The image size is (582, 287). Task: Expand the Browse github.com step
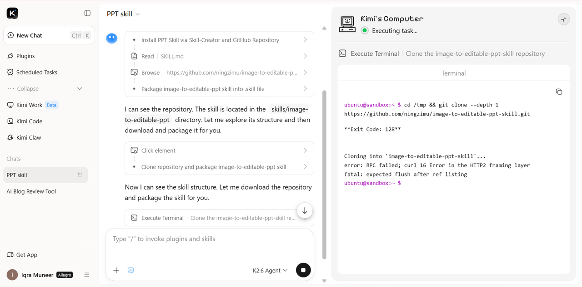pyautogui.click(x=219, y=73)
